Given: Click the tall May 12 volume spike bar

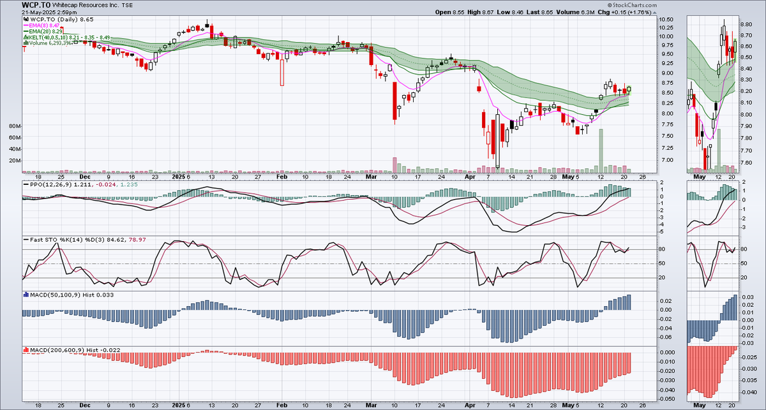Looking at the screenshot, I should point(601,150).
